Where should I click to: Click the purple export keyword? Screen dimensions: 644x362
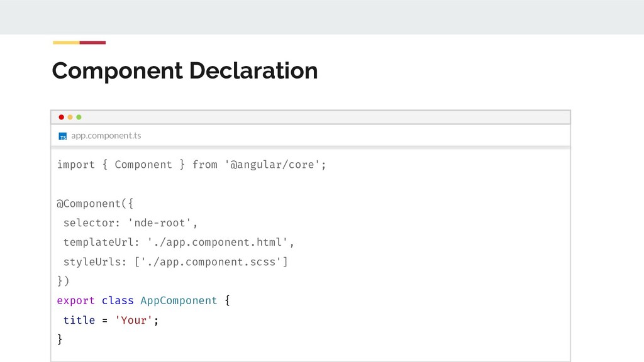pos(75,300)
